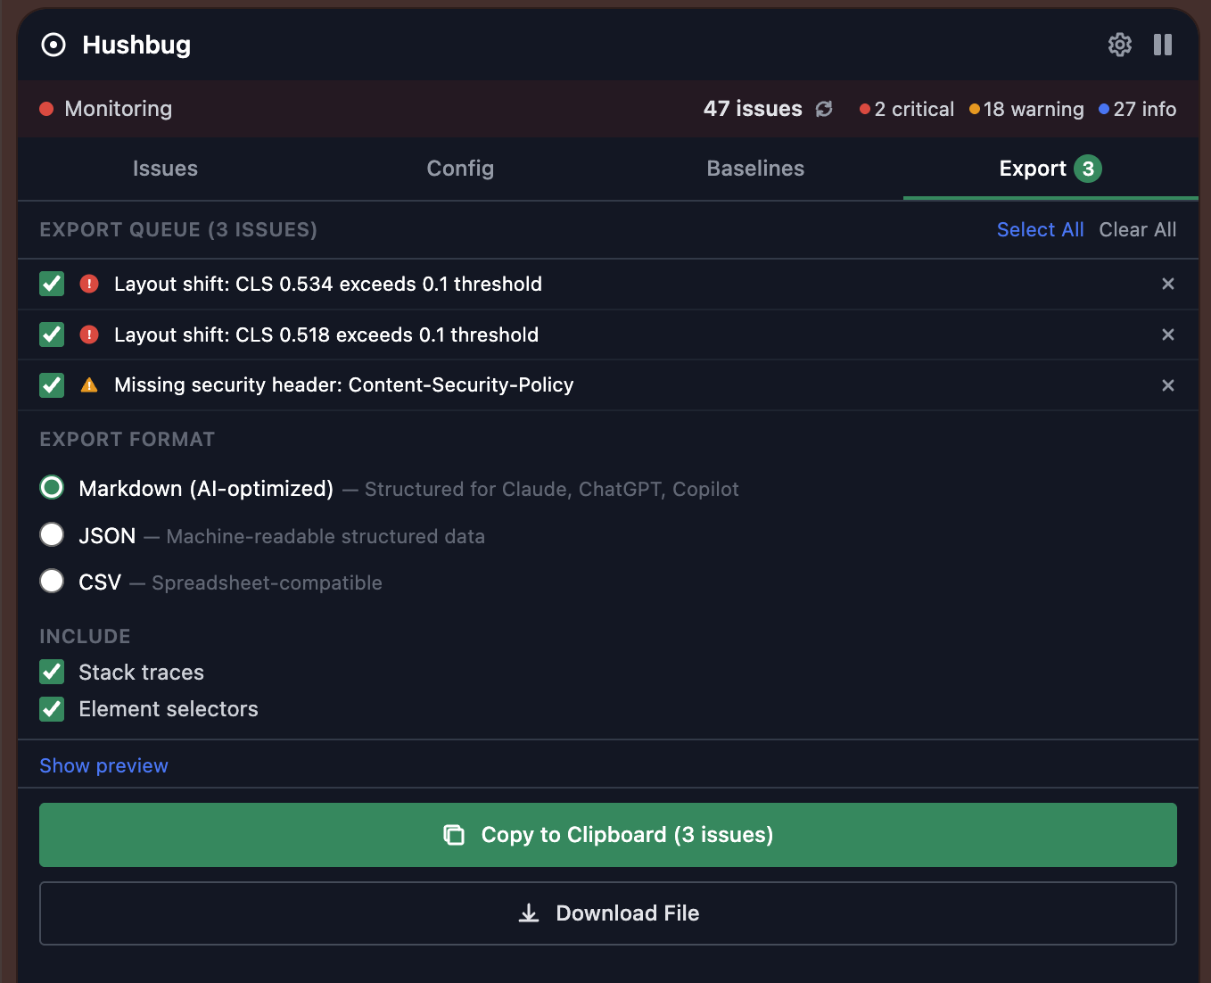Copy the 3 issues to clipboard
This screenshot has height=983, width=1211.
pyautogui.click(x=607, y=835)
